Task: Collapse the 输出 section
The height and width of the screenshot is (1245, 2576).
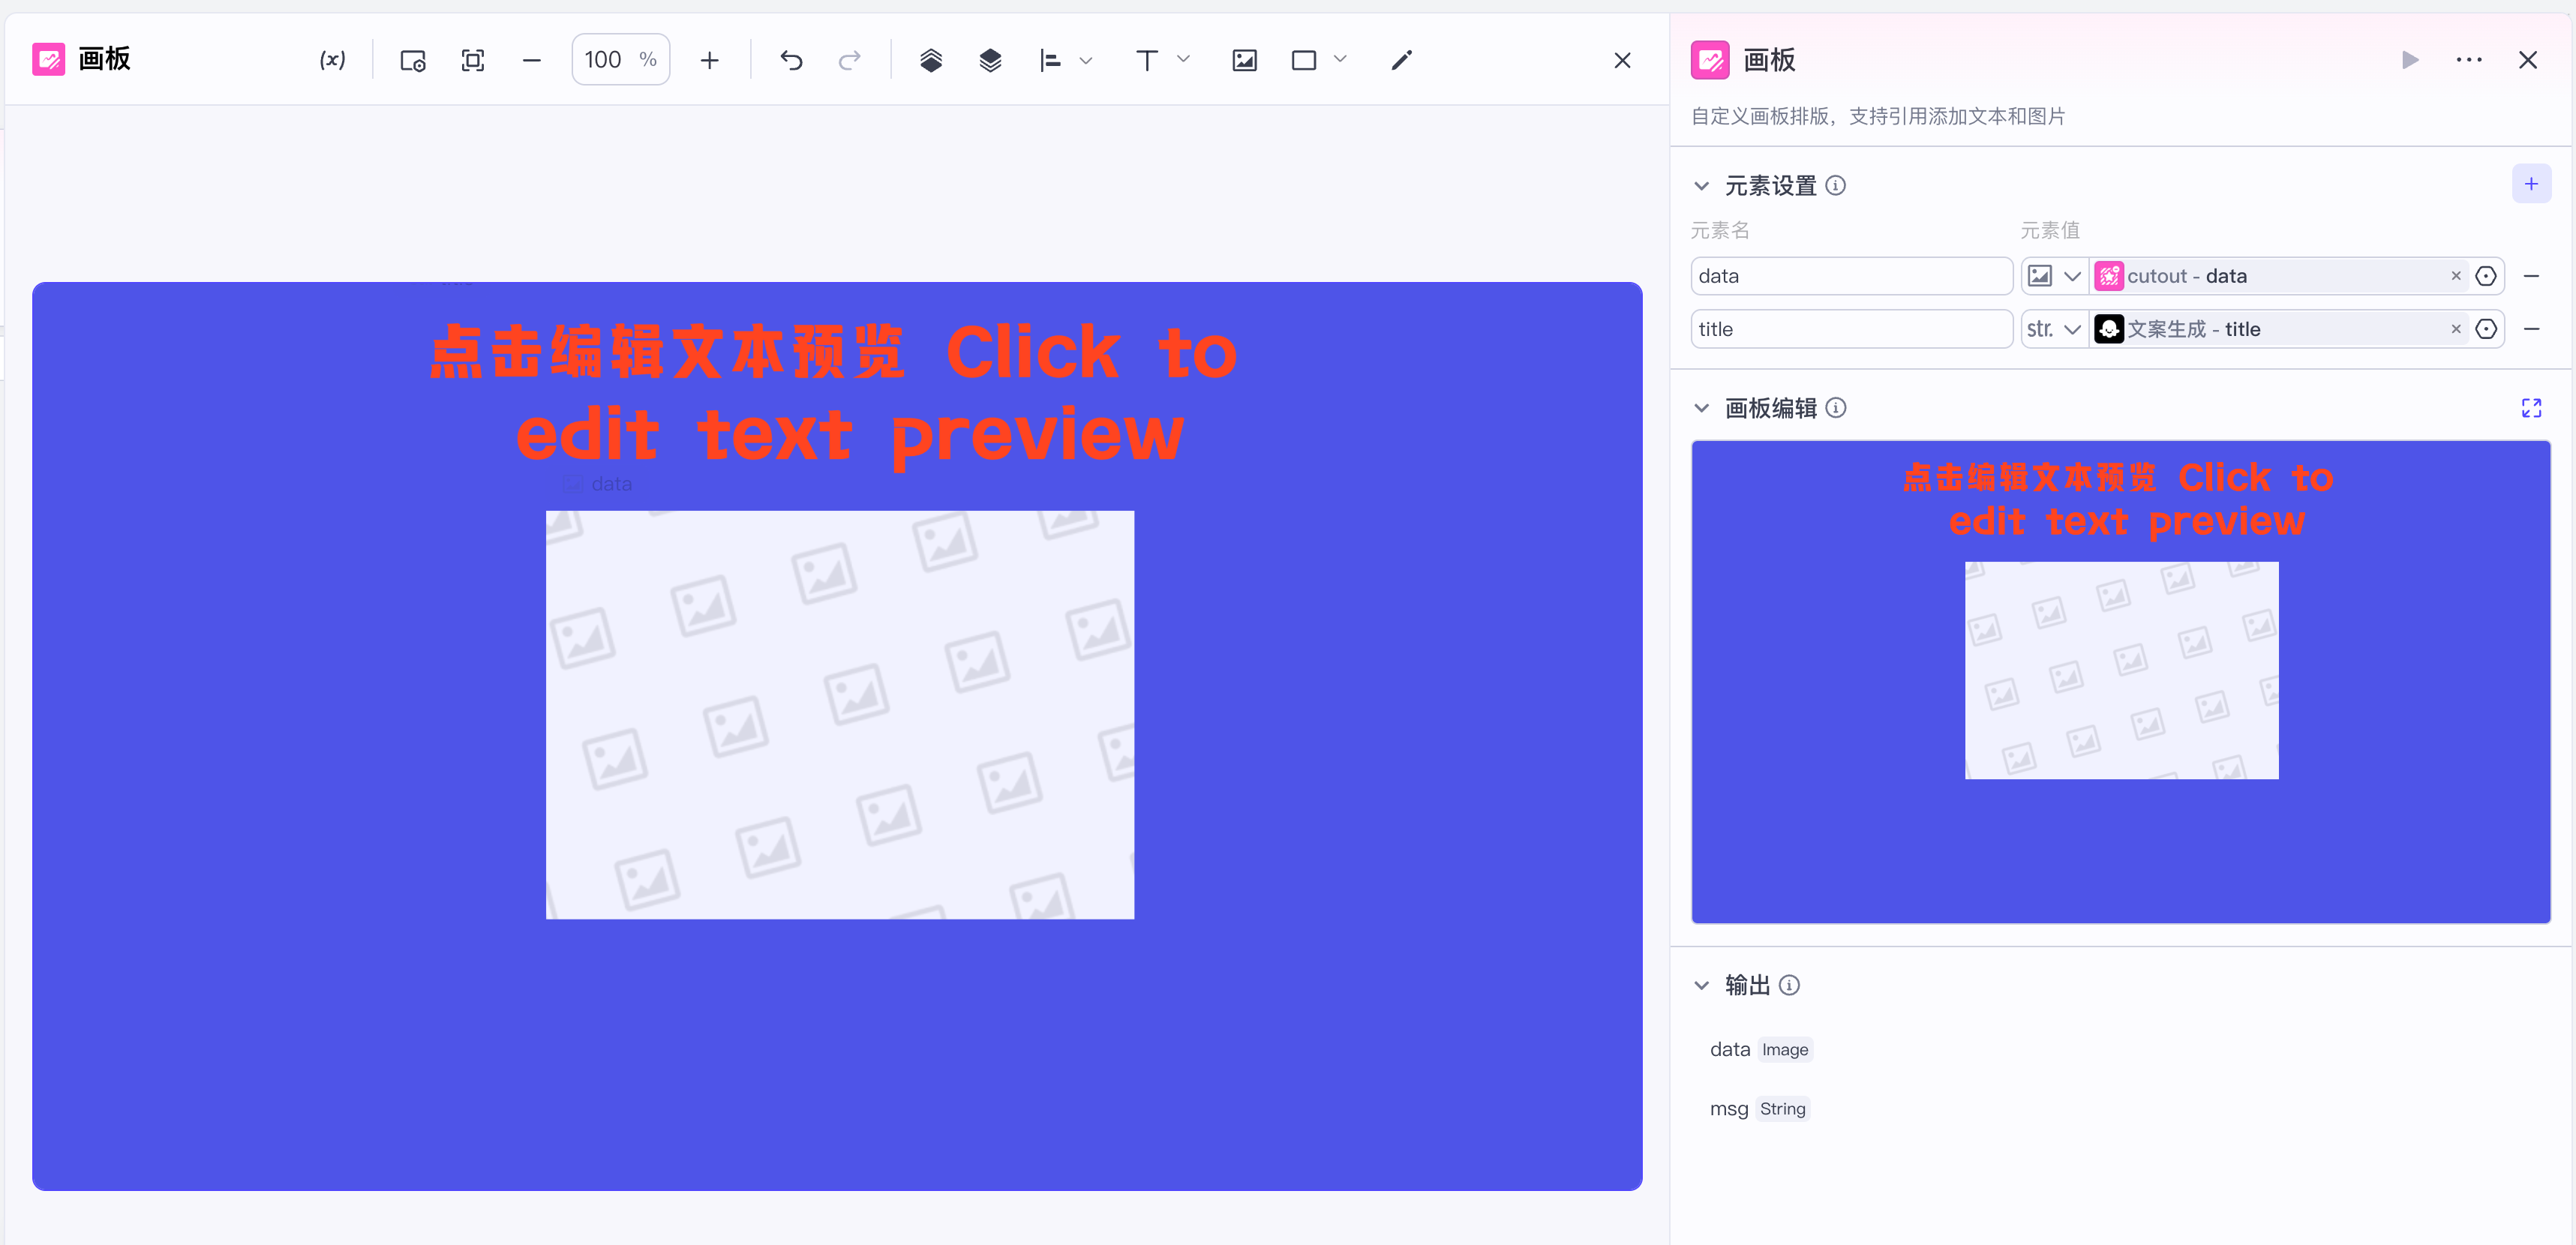Action: click(1701, 985)
